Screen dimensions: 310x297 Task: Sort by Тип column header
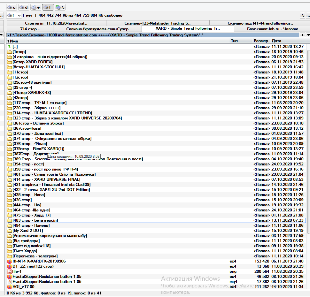pos(242,41)
